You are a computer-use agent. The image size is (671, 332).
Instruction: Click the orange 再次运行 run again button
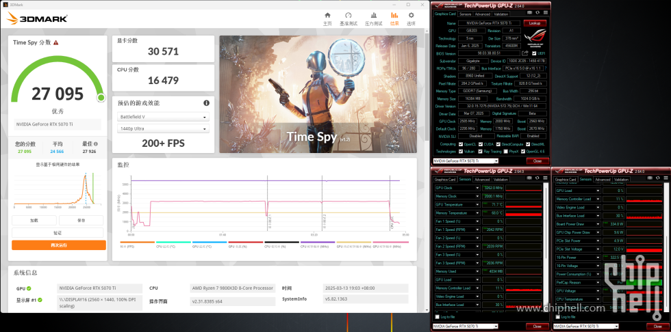(x=59, y=245)
